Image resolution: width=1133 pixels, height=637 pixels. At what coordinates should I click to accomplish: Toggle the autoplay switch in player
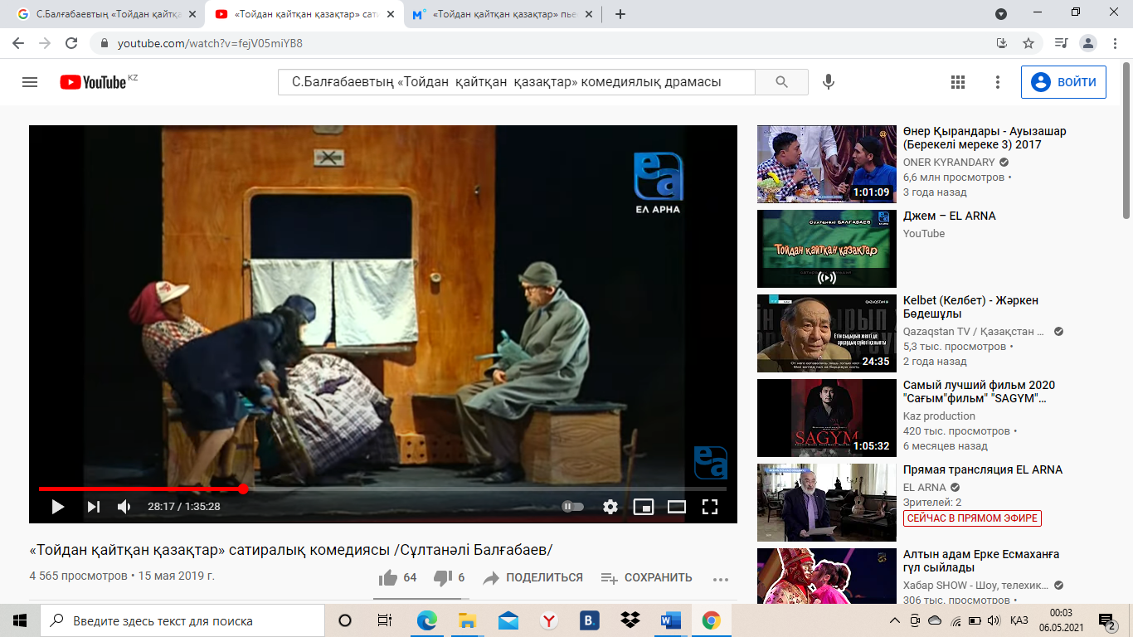(573, 507)
